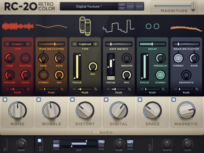Click the Space Predelay knob
The image size is (204, 153).
coord(160,58)
